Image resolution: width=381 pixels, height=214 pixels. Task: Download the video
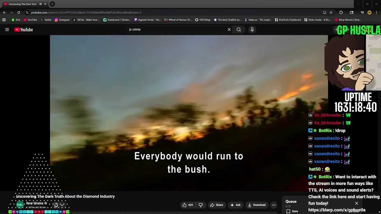257,205
